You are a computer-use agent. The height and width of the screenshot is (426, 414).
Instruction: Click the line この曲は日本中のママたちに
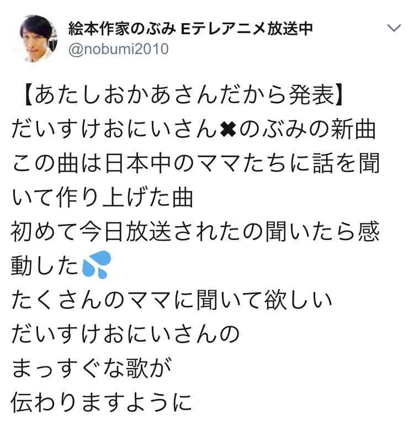(160, 163)
